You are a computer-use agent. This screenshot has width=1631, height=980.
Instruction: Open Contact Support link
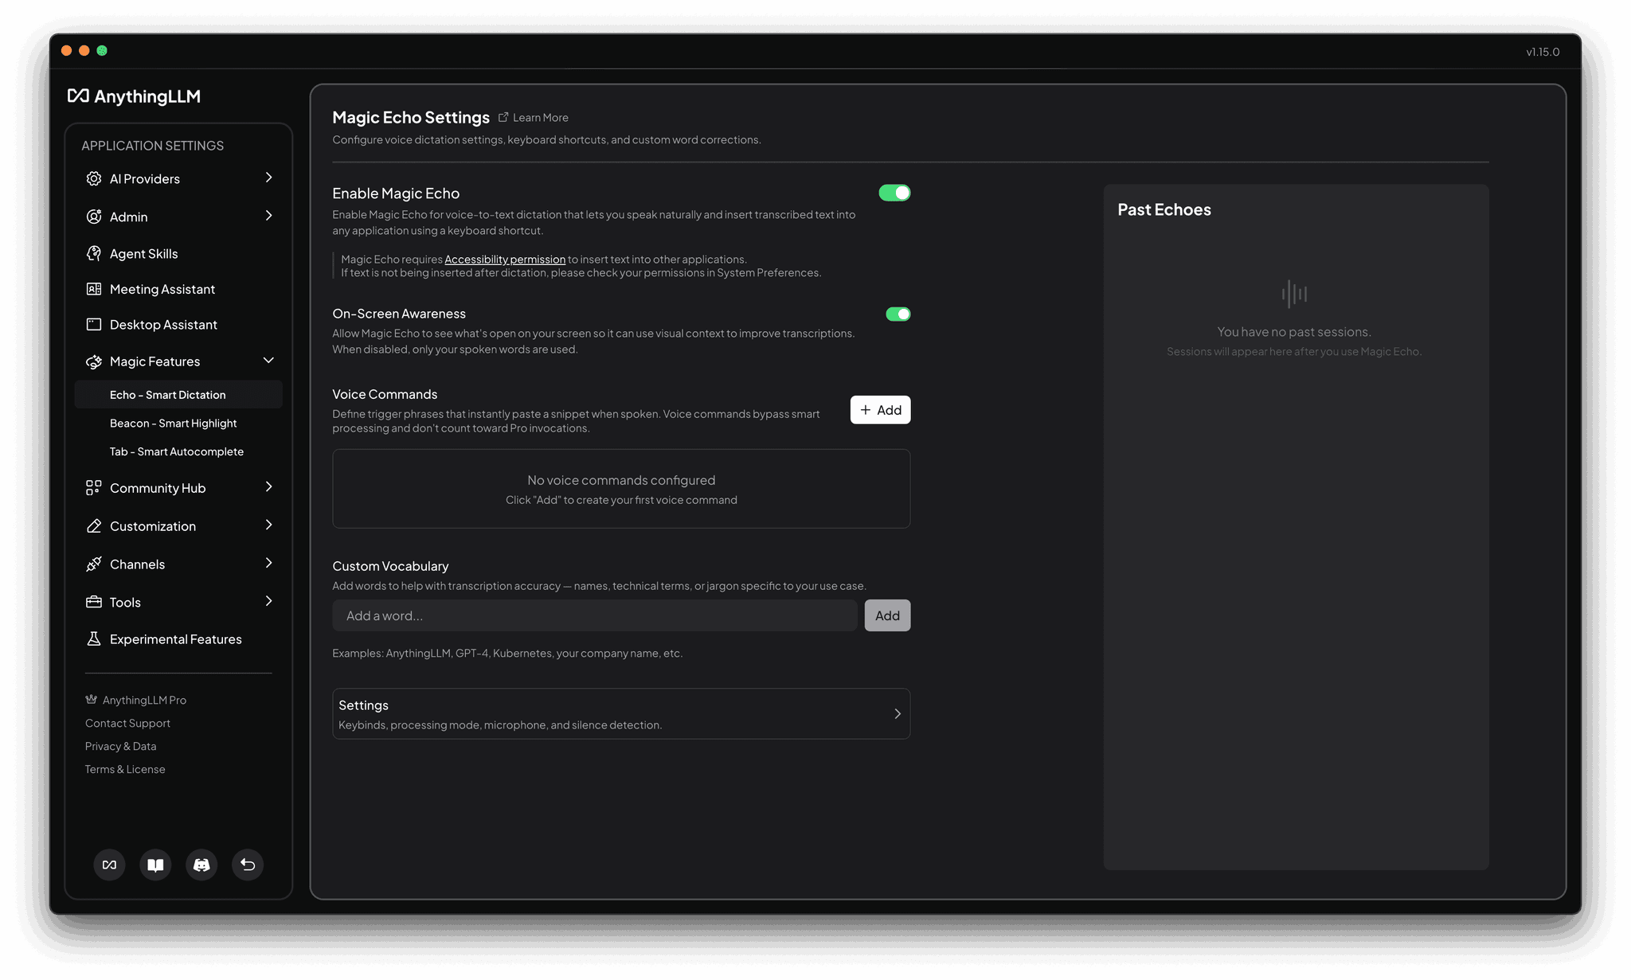[127, 723]
